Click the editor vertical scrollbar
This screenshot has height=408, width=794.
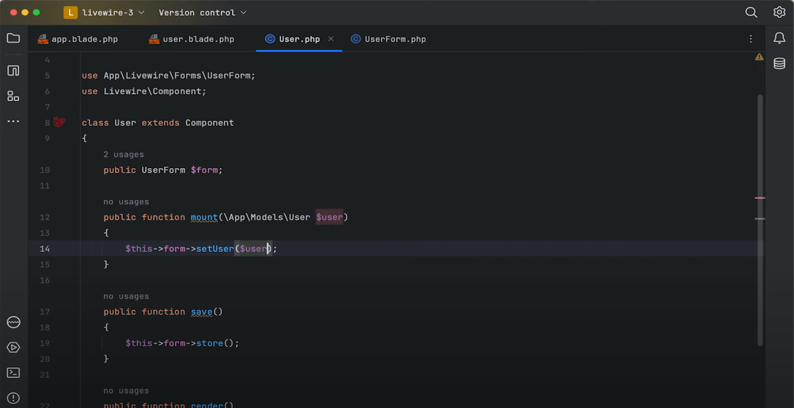click(760, 220)
